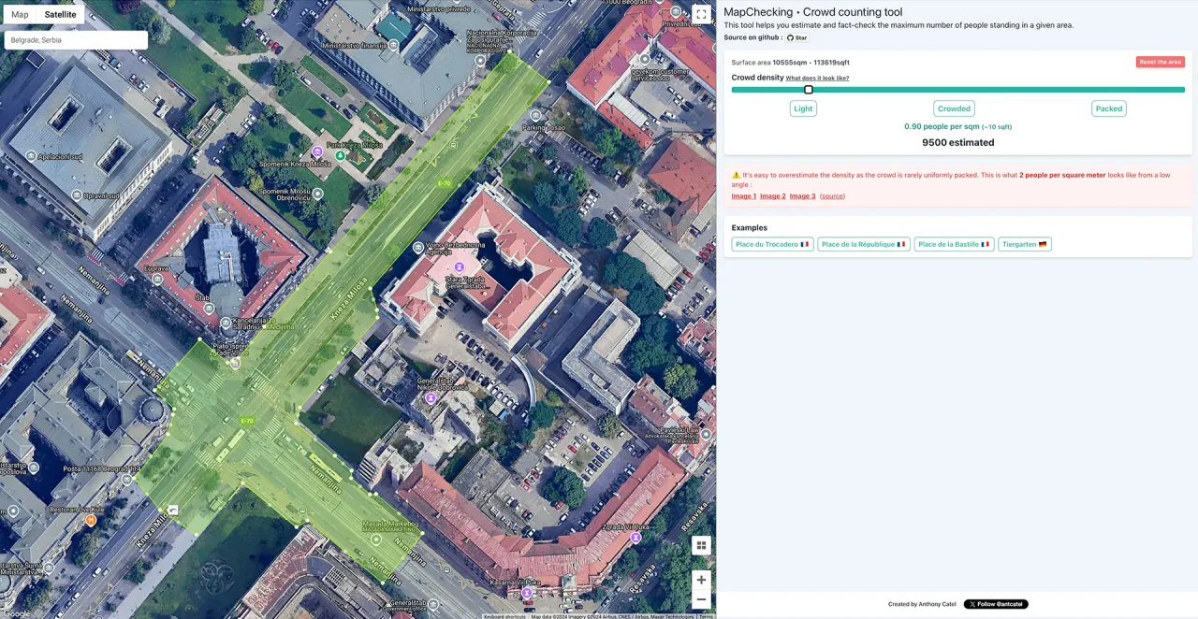Click the Zgrada VII Puka marker
The height and width of the screenshot is (619, 1198).
[636, 538]
